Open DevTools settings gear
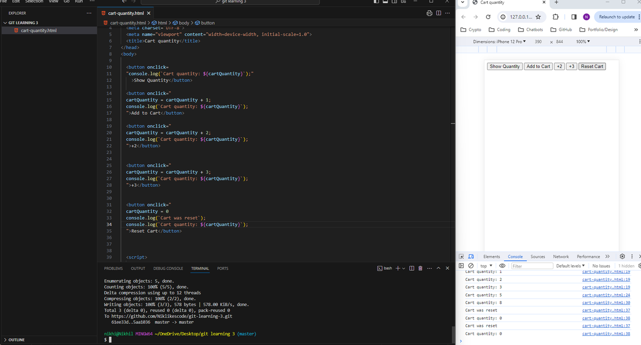 coord(622,257)
